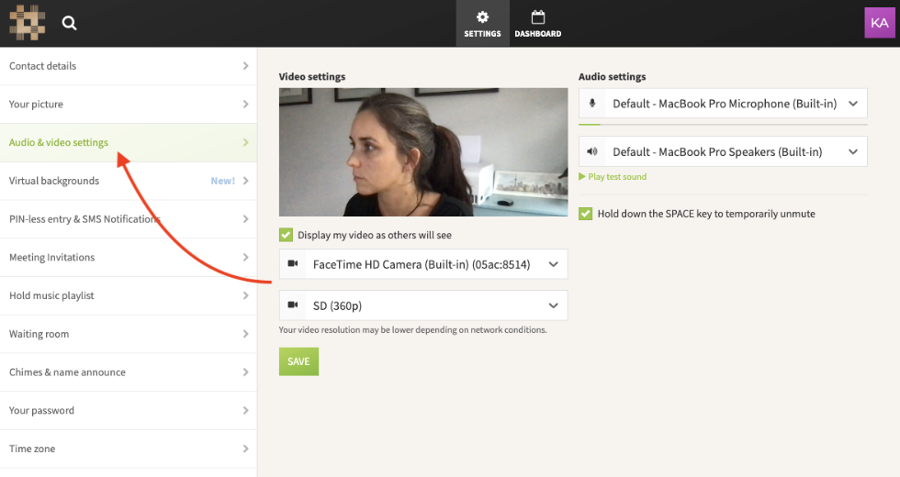Click chevron next to Virtual backgrounds
900x477 pixels.
click(x=246, y=181)
